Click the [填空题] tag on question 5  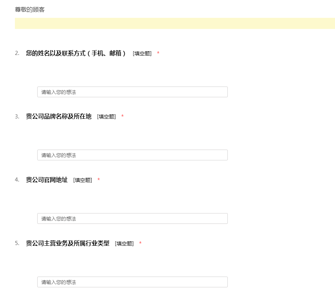click(124, 244)
